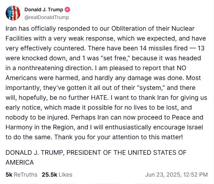View the 5k ReTruths list

(22, 174)
